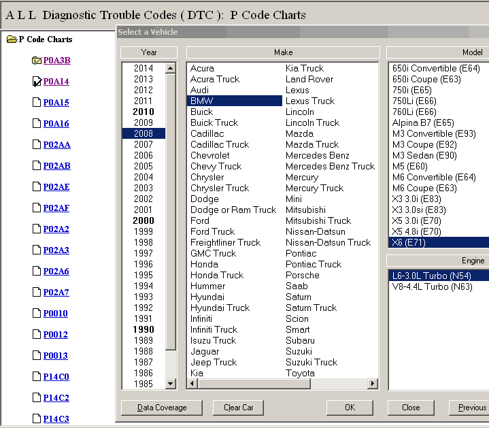Image resolution: width=489 pixels, height=428 pixels.
Task: Click the Make list horizontal scrollbar thumb
Action: (x=254, y=383)
